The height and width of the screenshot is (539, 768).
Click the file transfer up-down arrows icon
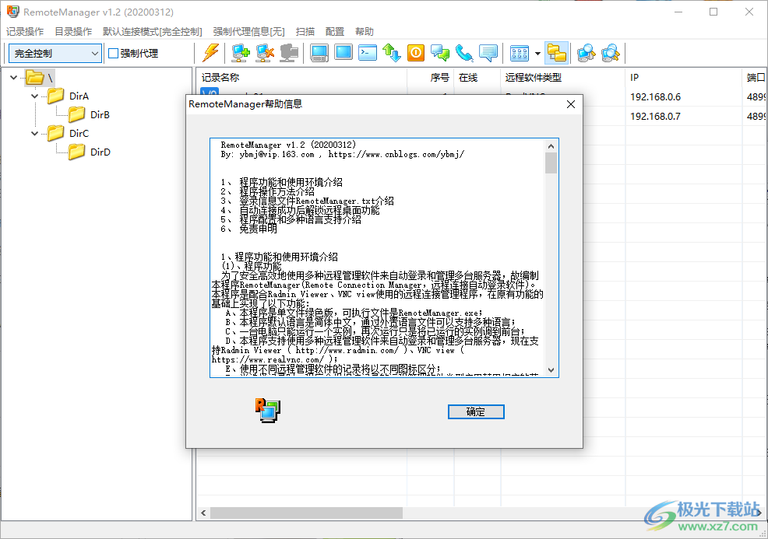392,53
